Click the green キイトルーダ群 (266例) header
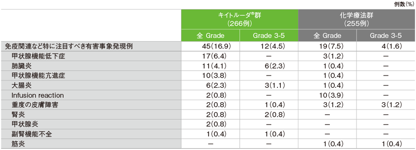The image size is (416, 150). (240, 20)
